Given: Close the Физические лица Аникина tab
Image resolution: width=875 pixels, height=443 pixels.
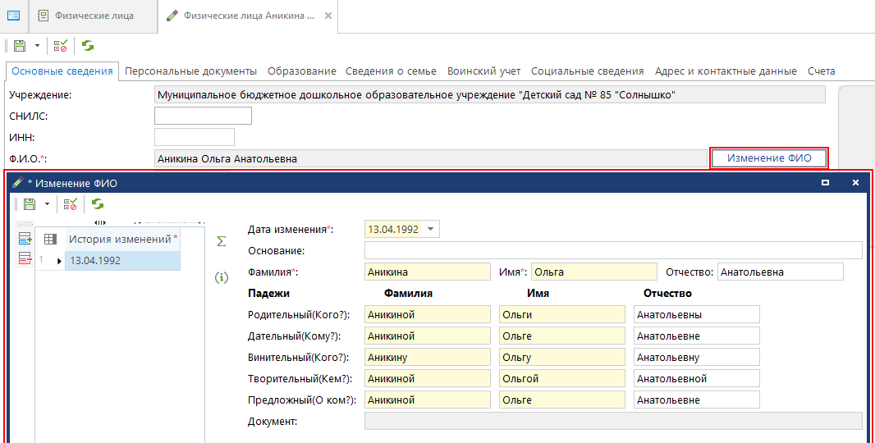Looking at the screenshot, I should (x=328, y=16).
